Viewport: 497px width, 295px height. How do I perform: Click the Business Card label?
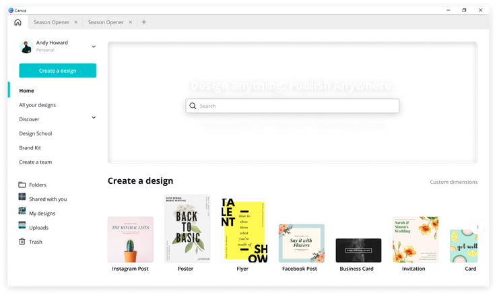(356, 269)
